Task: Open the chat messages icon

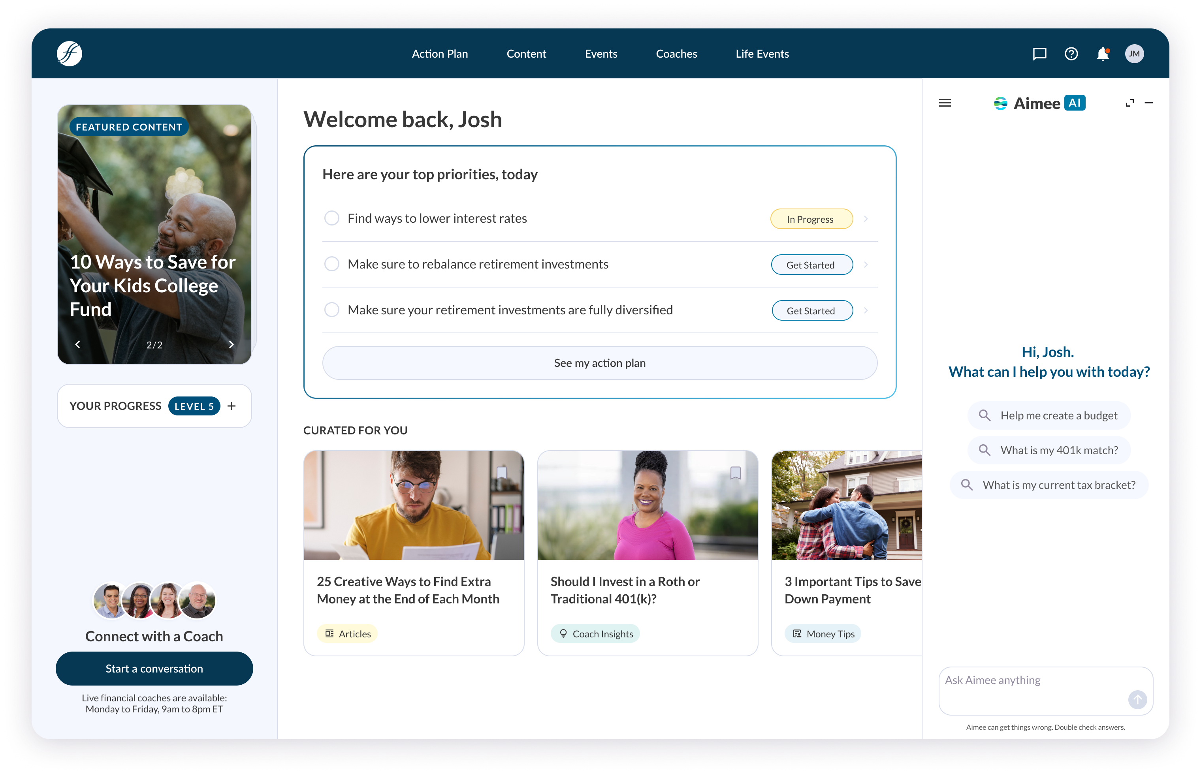Action: coord(1039,54)
